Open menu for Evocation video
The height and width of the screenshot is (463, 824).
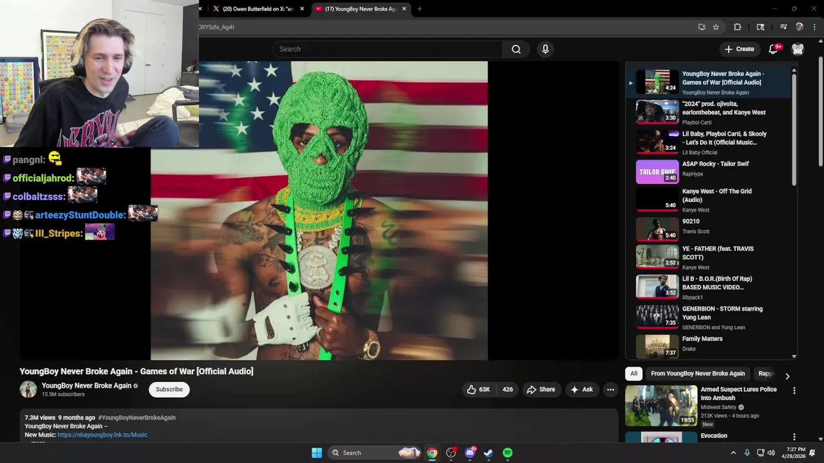click(794, 437)
